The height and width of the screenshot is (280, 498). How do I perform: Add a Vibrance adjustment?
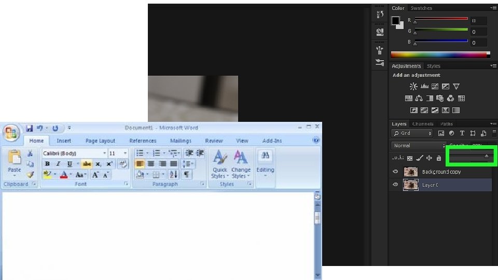[x=456, y=87]
